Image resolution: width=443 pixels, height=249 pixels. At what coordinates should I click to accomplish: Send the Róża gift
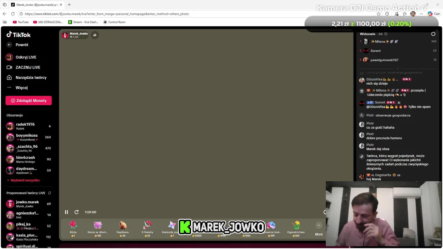coord(73,229)
